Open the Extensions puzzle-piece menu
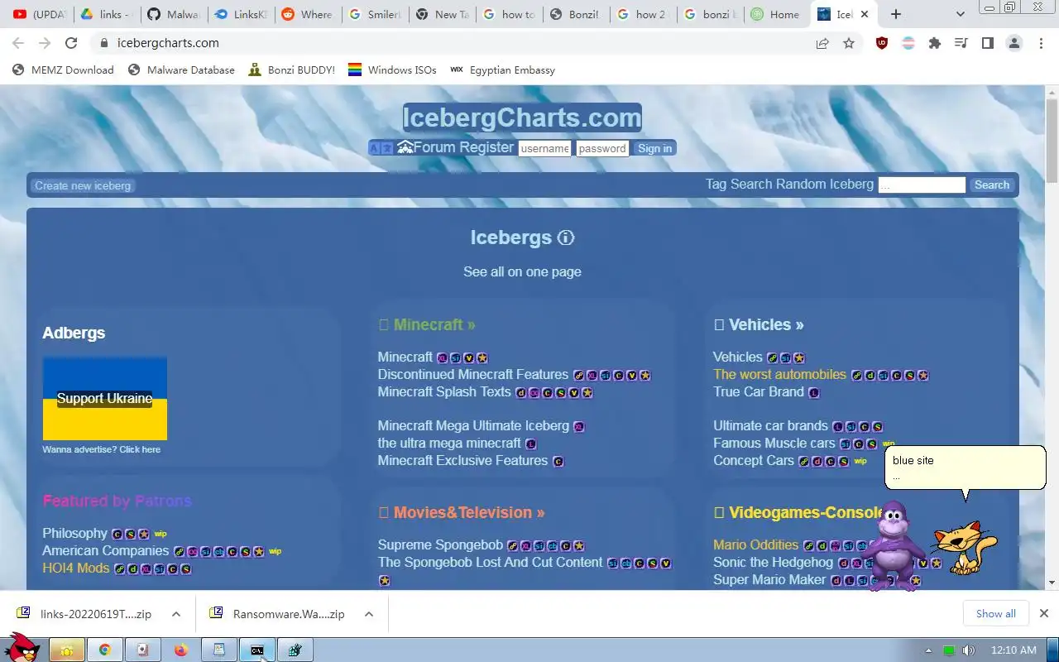Screen dimensions: 1059x662 click(935, 43)
